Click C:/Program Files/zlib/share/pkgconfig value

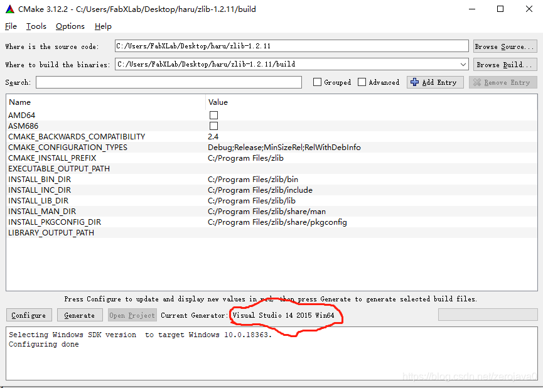click(277, 222)
